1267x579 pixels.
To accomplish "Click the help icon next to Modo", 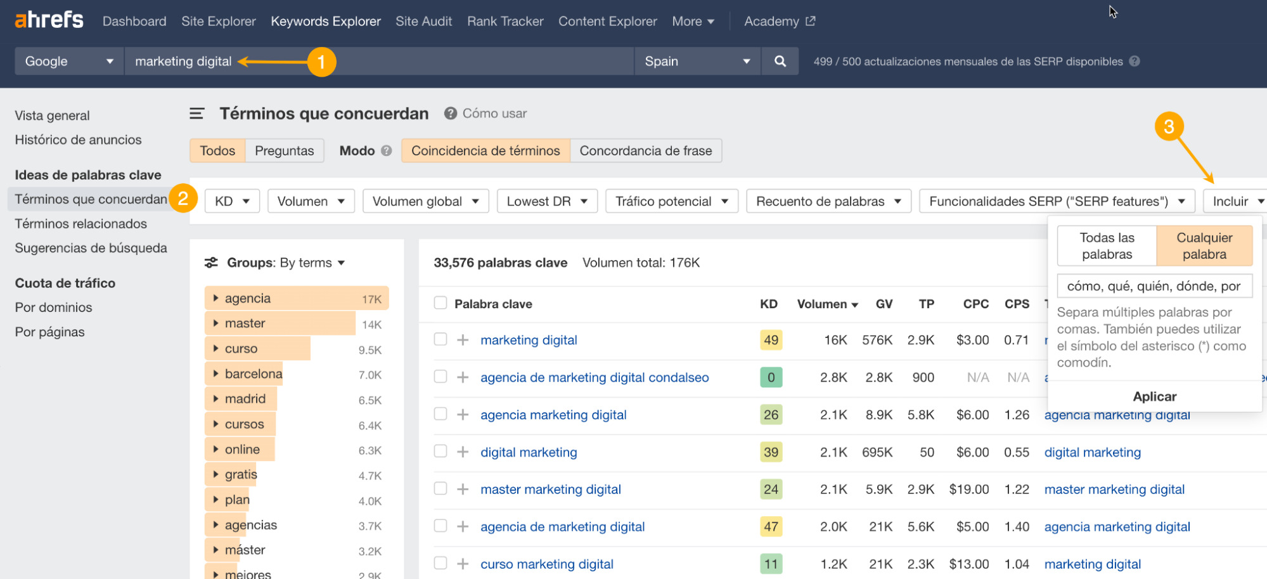I will tap(386, 151).
